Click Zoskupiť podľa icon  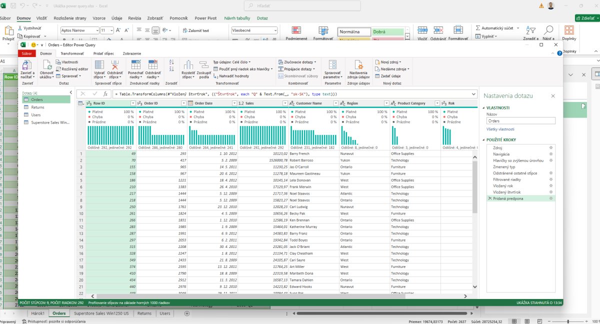204,65
